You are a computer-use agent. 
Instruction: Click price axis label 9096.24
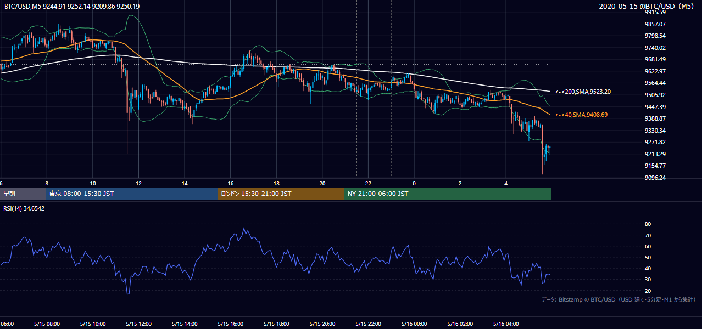tap(655, 178)
